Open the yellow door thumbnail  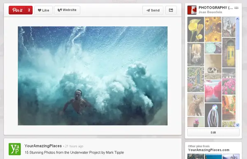(229, 53)
